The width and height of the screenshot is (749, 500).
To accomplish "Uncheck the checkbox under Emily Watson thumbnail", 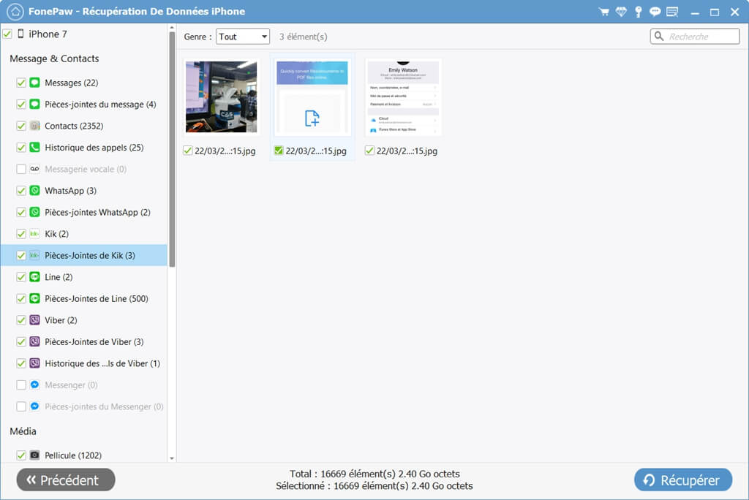I will coord(369,151).
